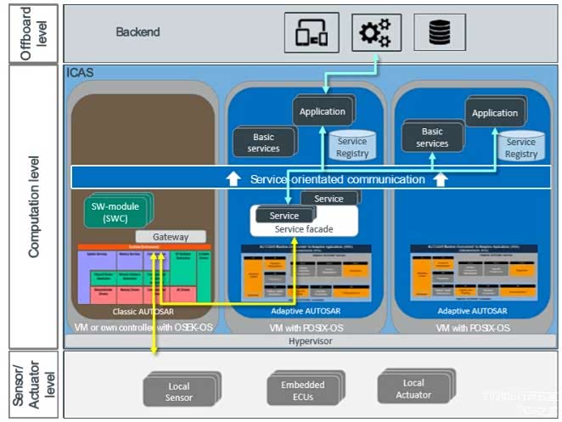The width and height of the screenshot is (562, 422).
Task: Select Basic services in the right VM
Action: pyautogui.click(x=432, y=138)
